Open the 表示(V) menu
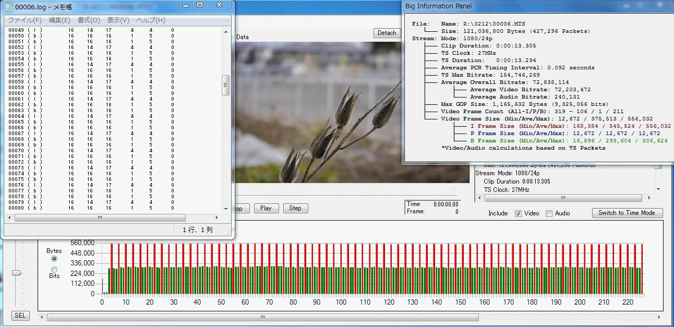Viewport: 674px width, 327px height. (118, 20)
